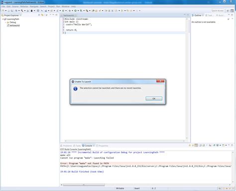Click Collapse All in Project Explorer

39,15
